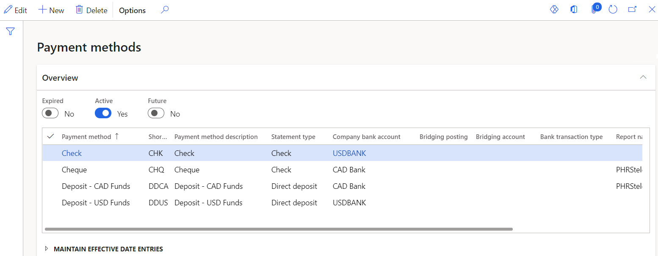
Task: Click short name CHK cell
Action: point(156,153)
